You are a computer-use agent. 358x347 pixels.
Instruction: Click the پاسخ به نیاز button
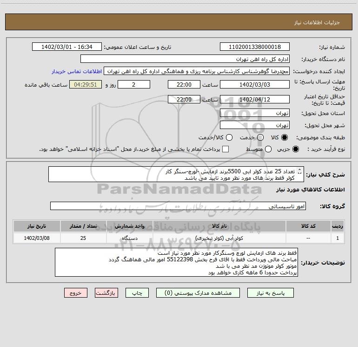pyautogui.click(x=271, y=293)
